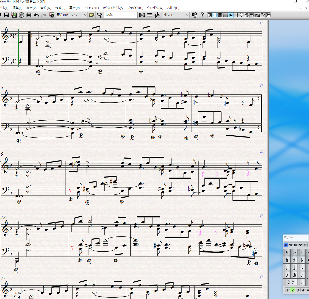The width and height of the screenshot is (309, 299).
Task: Open the ヘルプ(H) menu
Action: click(x=173, y=8)
